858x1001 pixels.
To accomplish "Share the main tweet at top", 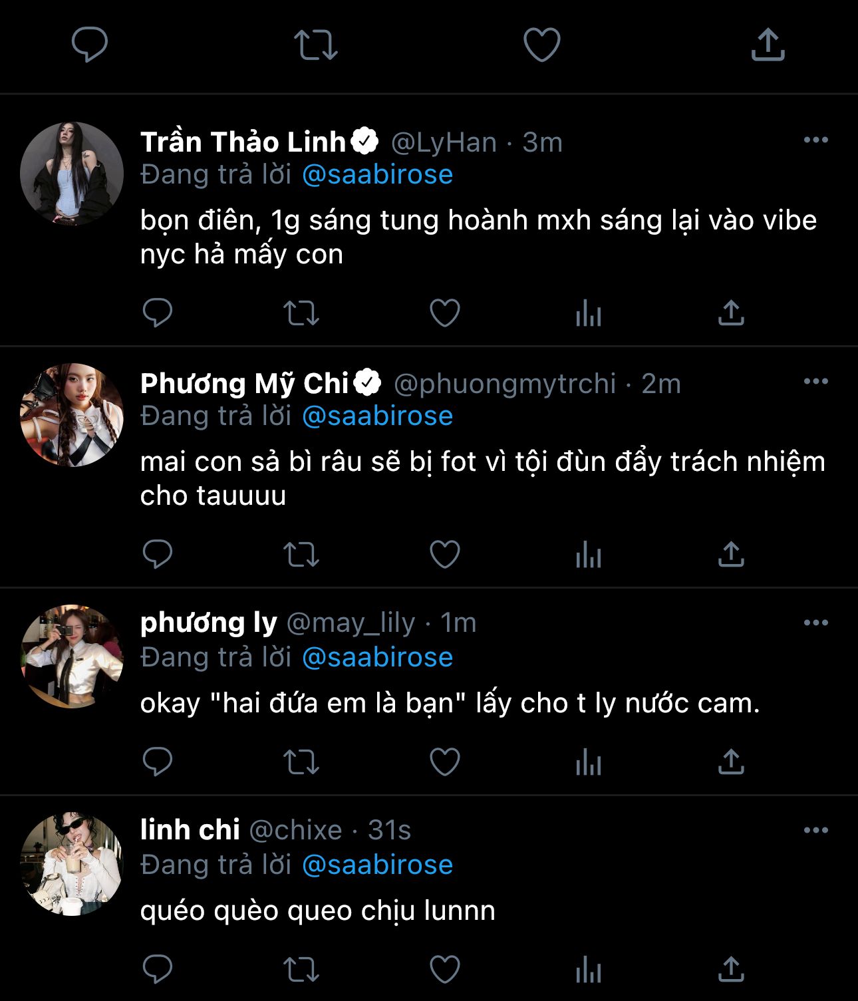I will pos(768,45).
